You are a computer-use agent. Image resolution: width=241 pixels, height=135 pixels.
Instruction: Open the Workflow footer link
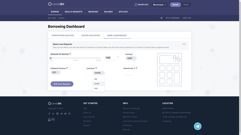(87, 121)
